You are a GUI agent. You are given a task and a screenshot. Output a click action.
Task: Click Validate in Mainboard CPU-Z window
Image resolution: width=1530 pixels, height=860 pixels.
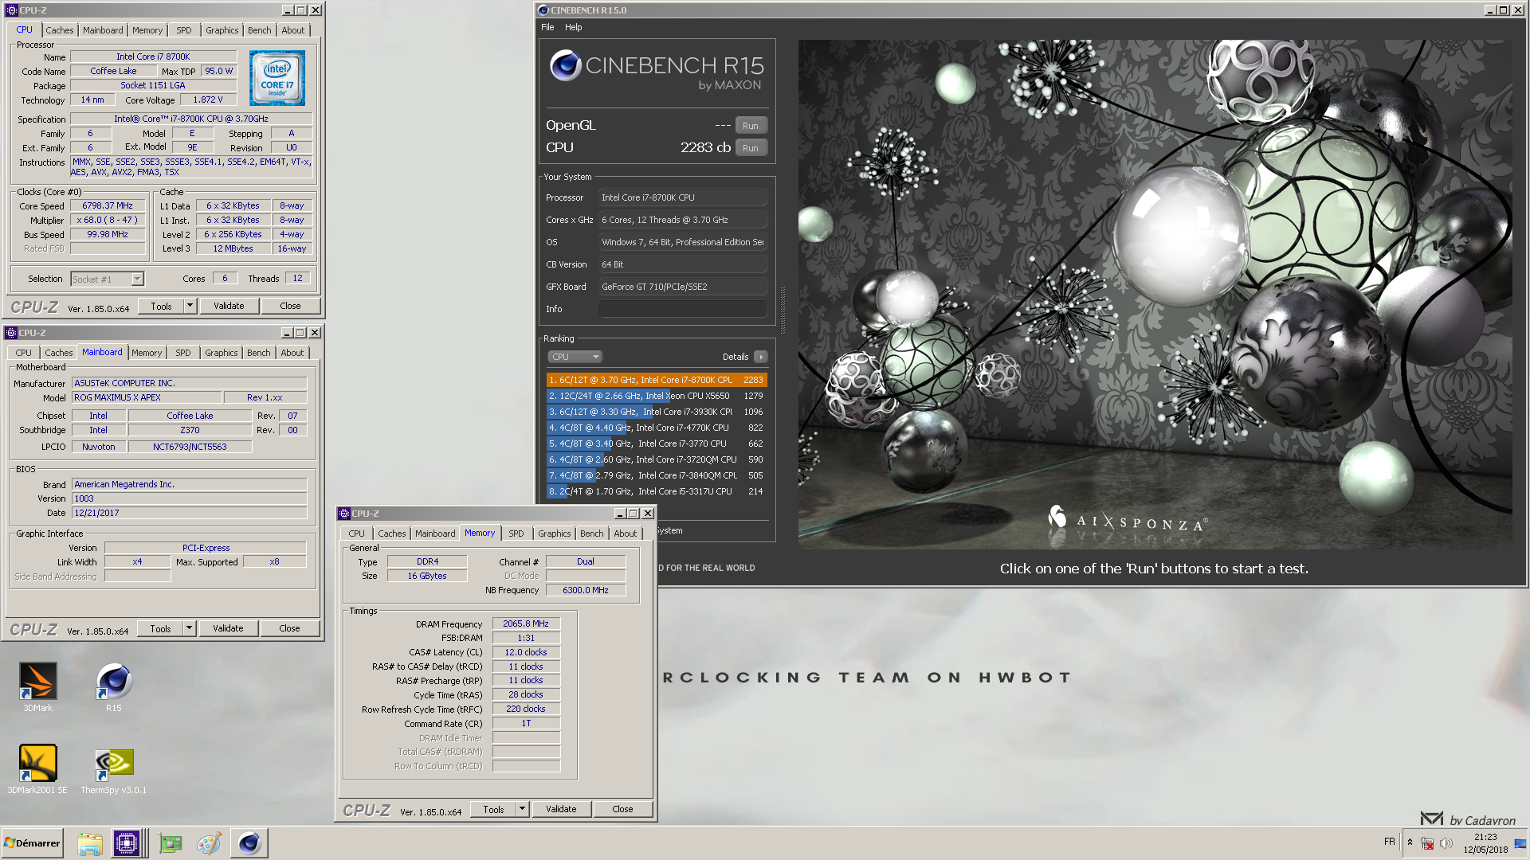tap(228, 628)
